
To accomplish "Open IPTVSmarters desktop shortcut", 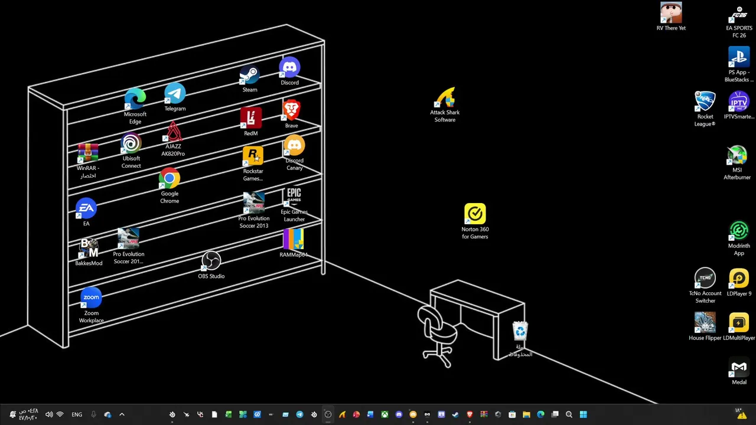I will pyautogui.click(x=739, y=106).
